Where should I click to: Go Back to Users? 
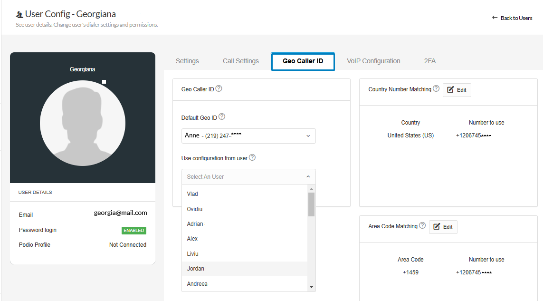(512, 18)
